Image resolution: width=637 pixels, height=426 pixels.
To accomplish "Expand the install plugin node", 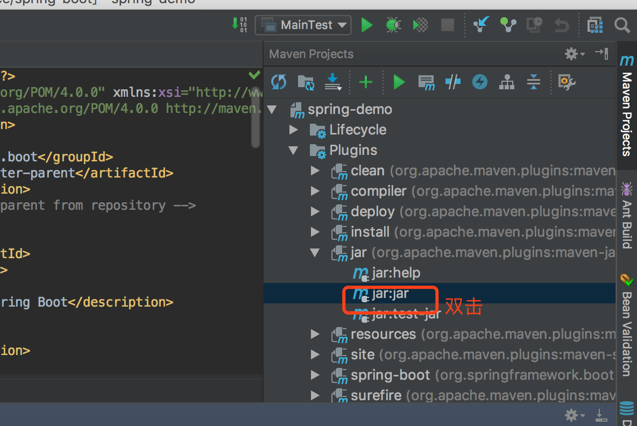I will pos(315,232).
